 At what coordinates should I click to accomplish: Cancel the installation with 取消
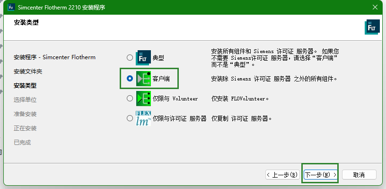[x=359, y=175]
